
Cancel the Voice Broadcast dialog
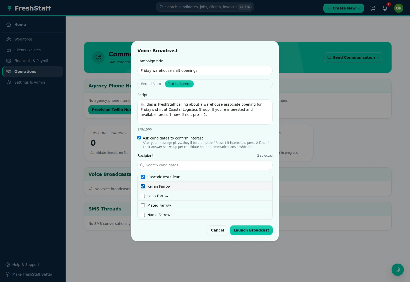[218, 230]
